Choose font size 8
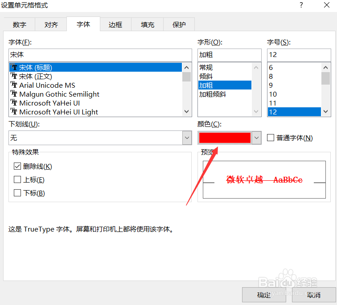This screenshot has width=337, height=305. click(295, 77)
